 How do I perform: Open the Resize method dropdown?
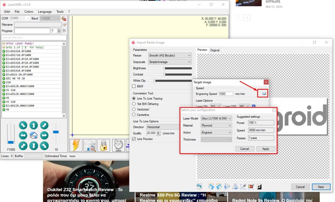point(170,56)
